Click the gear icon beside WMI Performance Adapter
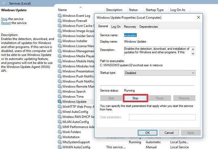The image size is (218, 149). [x=60, y=127]
